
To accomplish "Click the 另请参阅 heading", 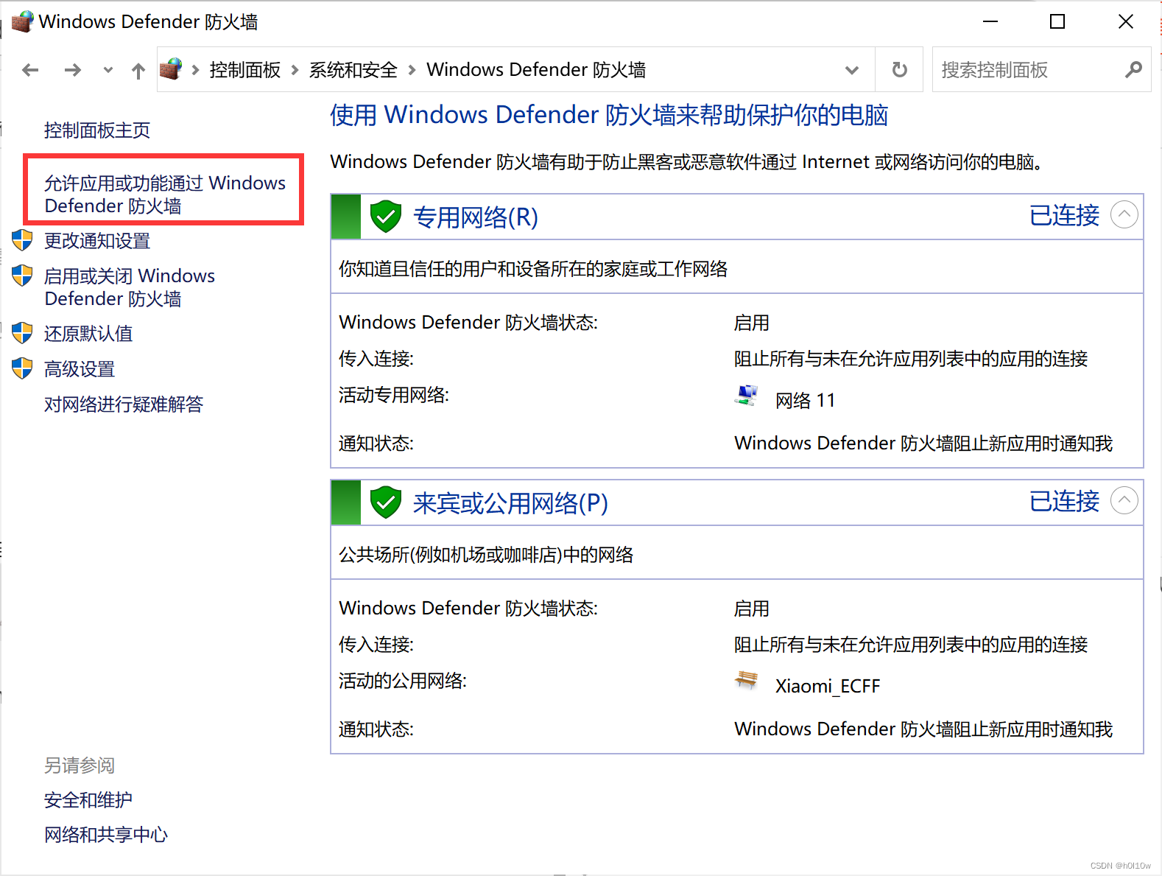I will pyautogui.click(x=80, y=765).
